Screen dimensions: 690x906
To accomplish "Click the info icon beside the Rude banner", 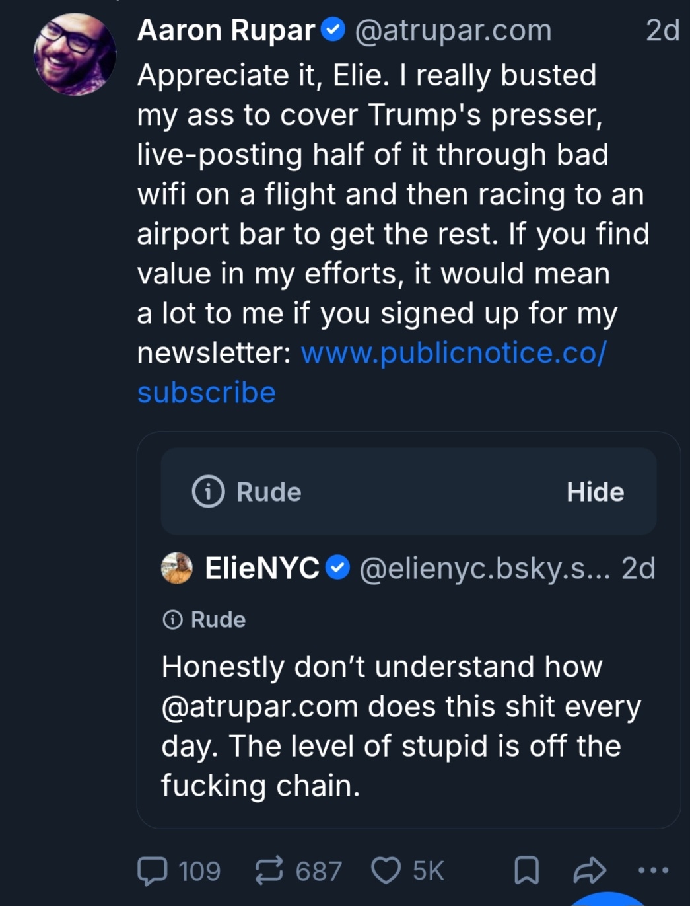I will tap(208, 492).
